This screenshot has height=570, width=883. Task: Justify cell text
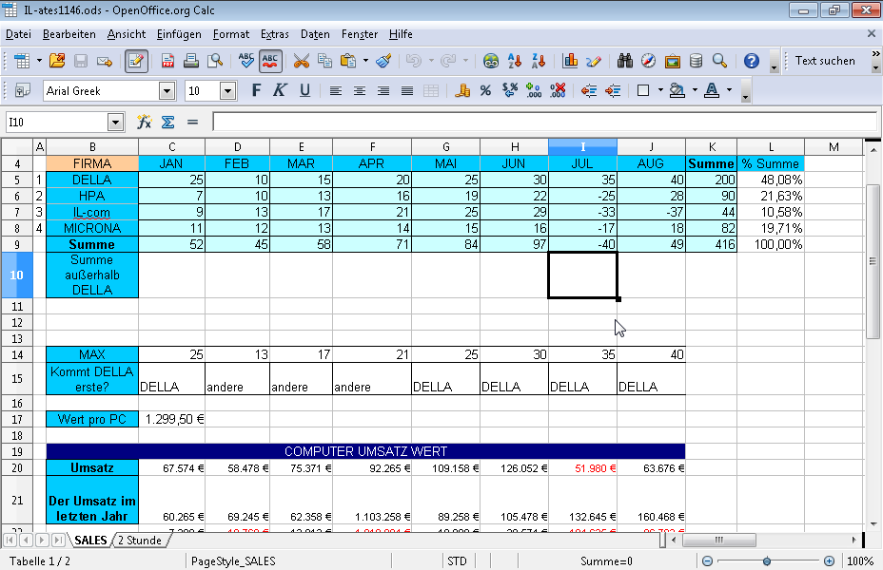(x=407, y=90)
